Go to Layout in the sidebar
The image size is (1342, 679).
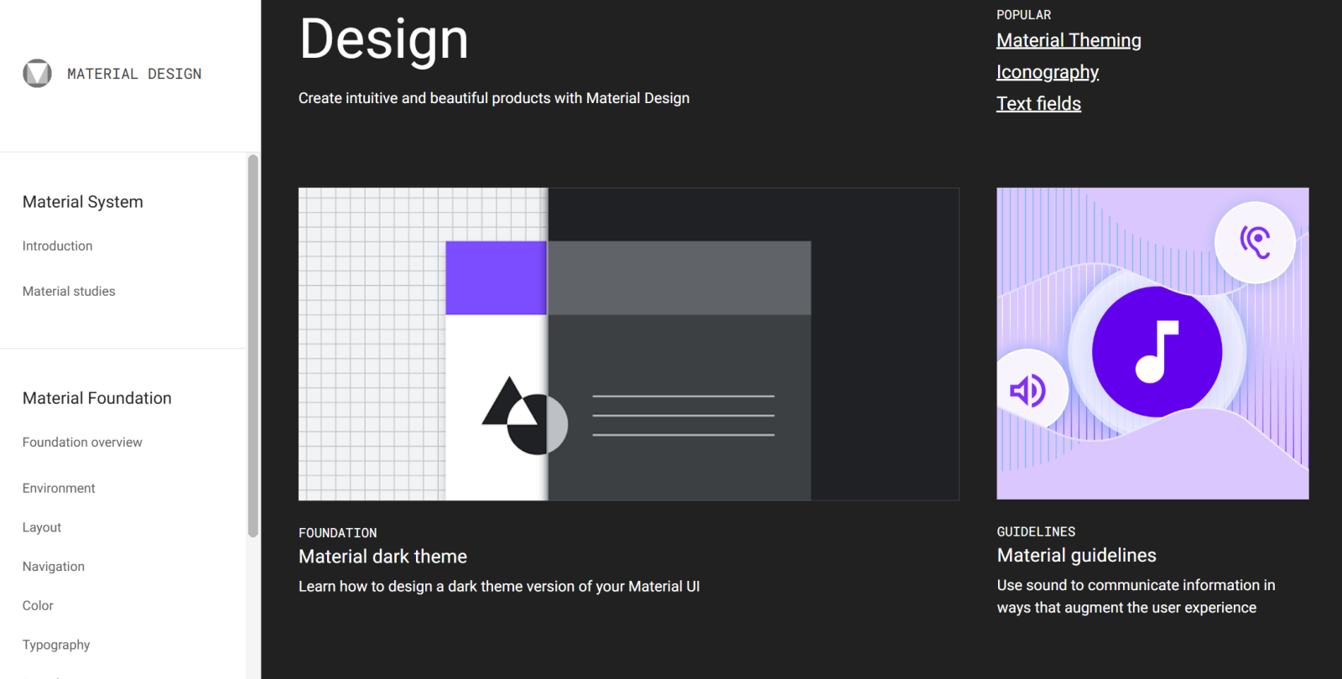point(42,527)
